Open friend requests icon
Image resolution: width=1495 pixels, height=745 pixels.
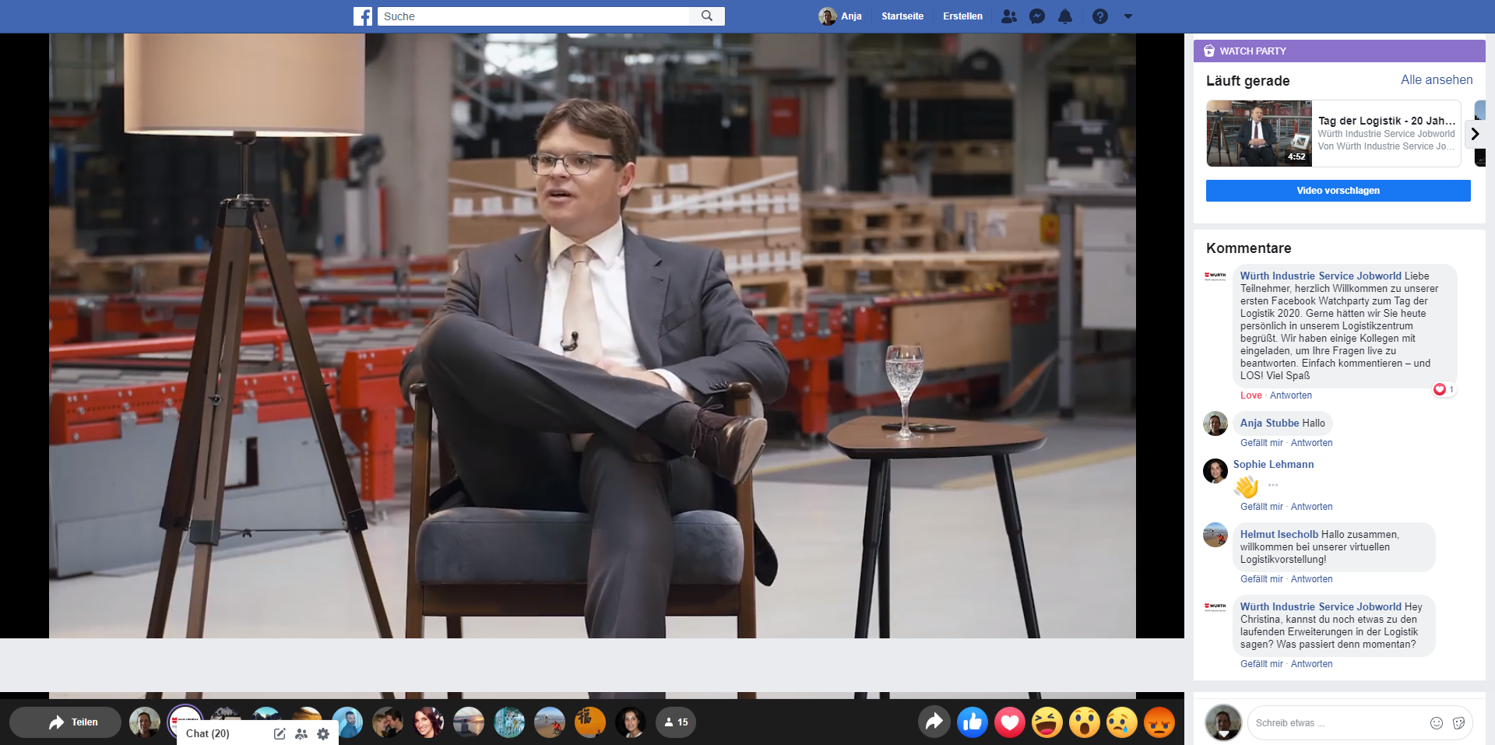[x=1008, y=16]
